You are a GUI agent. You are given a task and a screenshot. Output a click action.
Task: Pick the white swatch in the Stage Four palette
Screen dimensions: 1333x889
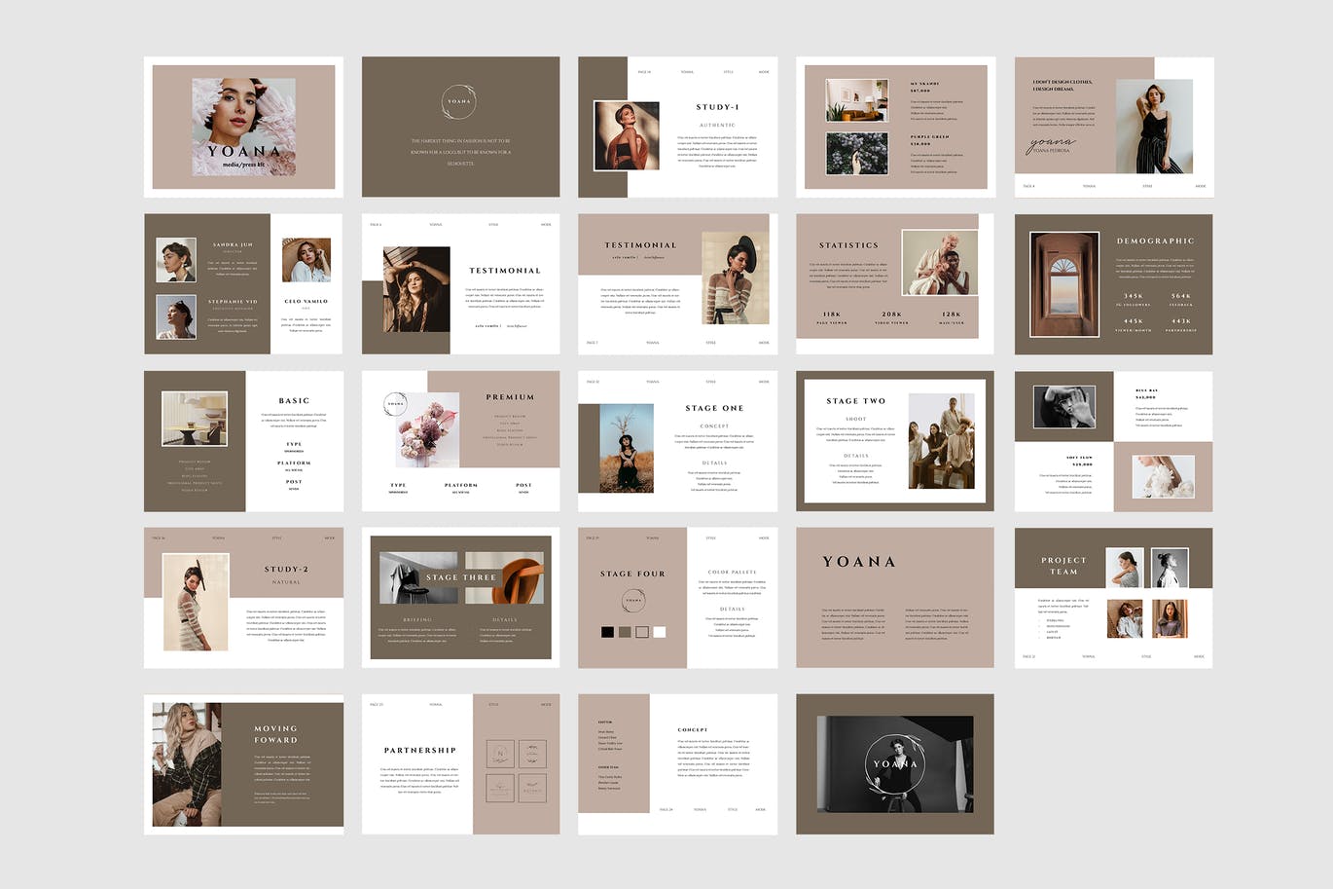660,632
